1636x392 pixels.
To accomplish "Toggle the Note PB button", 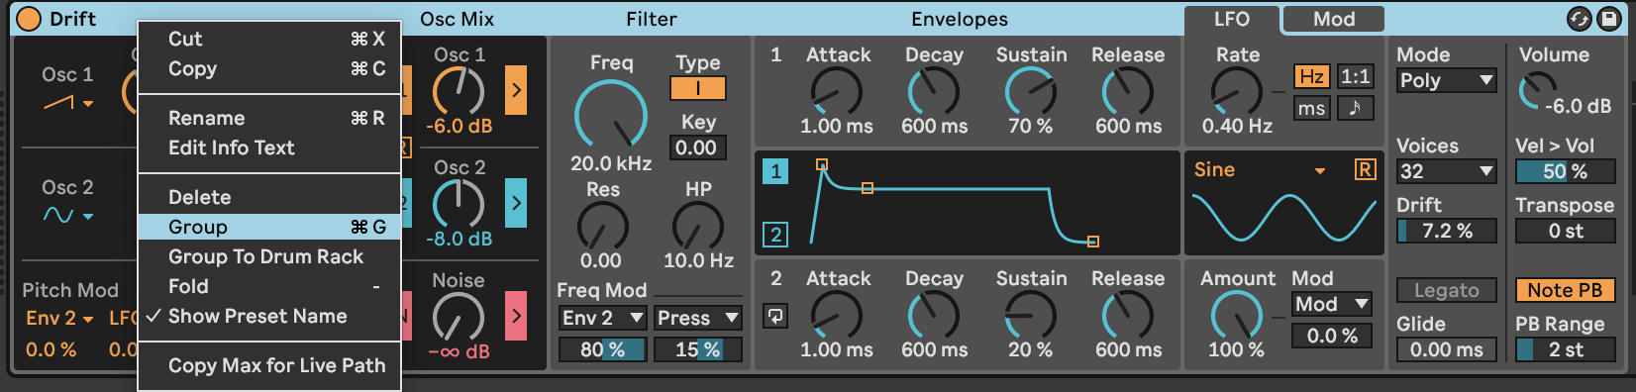I will (1565, 290).
